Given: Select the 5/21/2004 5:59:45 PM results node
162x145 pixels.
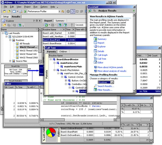Looking at the screenshot, I should coord(22,37).
